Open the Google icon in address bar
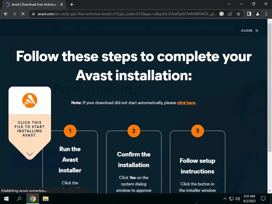 222,14
